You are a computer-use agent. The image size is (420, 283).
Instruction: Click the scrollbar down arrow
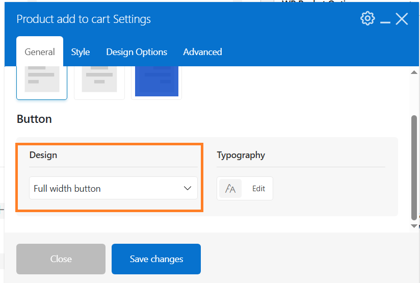[x=414, y=226]
